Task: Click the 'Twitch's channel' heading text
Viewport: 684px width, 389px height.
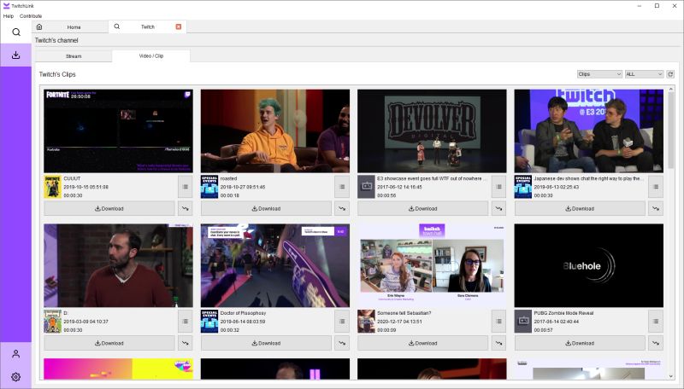Action: click(56, 40)
